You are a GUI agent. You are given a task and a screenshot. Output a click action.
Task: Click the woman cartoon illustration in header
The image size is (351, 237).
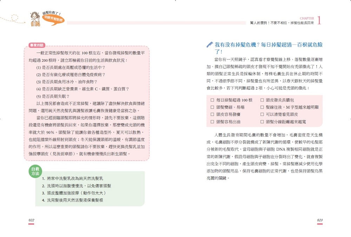pos(35,19)
